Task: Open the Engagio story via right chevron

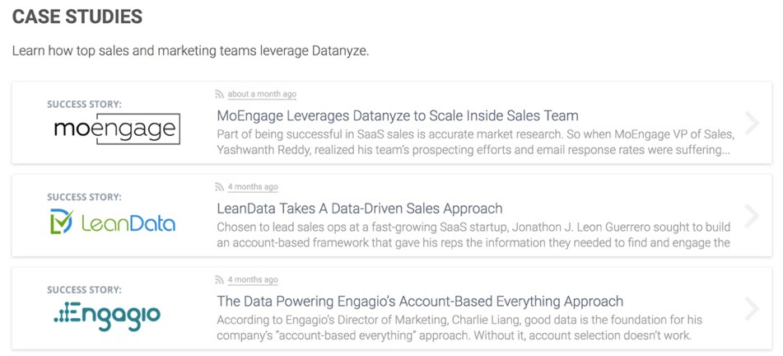Action: tap(752, 309)
